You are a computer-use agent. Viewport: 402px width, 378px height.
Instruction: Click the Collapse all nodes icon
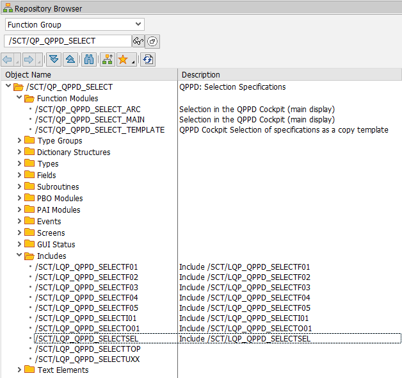pyautogui.click(x=70, y=59)
